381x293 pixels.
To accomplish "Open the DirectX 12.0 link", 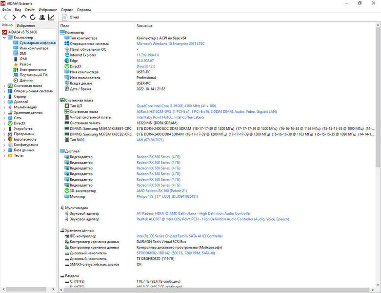I will point(146,66).
